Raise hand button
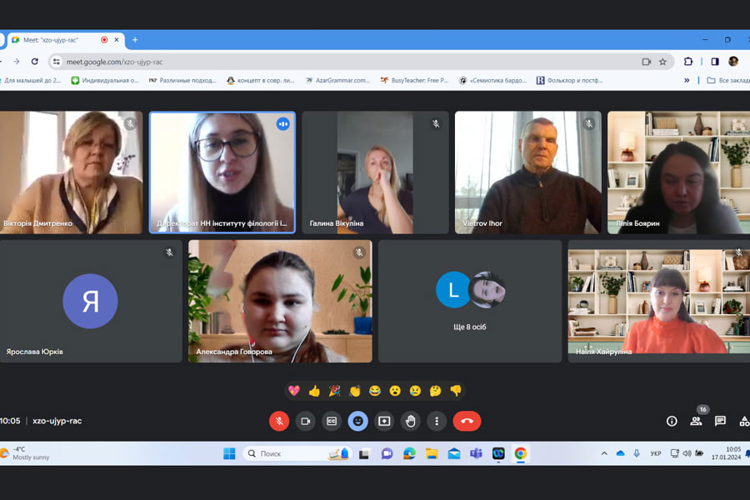The image size is (750, 500). [x=410, y=421]
